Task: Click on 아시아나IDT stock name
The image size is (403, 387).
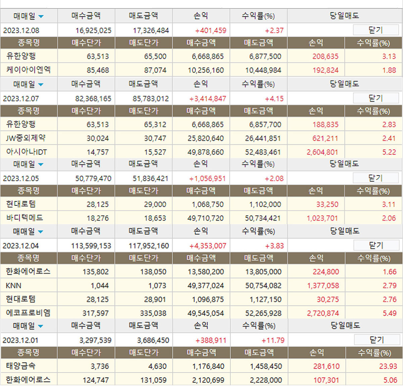Action: [26, 152]
